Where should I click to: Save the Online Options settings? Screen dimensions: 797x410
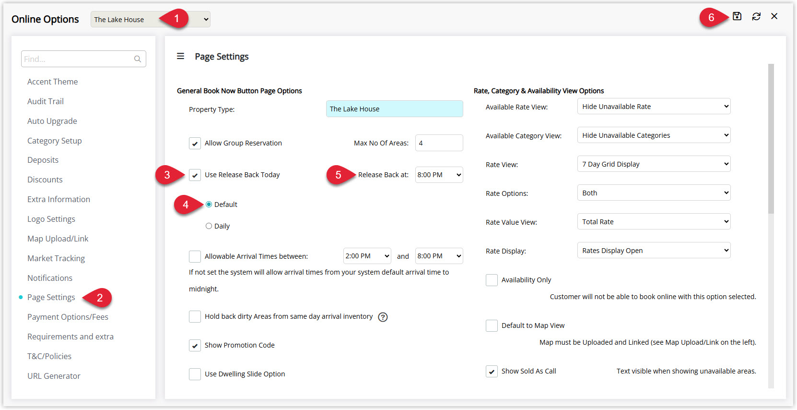(x=737, y=16)
